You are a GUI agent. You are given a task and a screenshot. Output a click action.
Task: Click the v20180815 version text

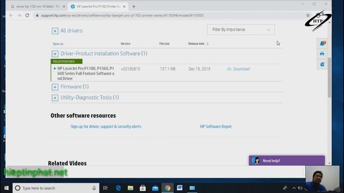(x=131, y=69)
